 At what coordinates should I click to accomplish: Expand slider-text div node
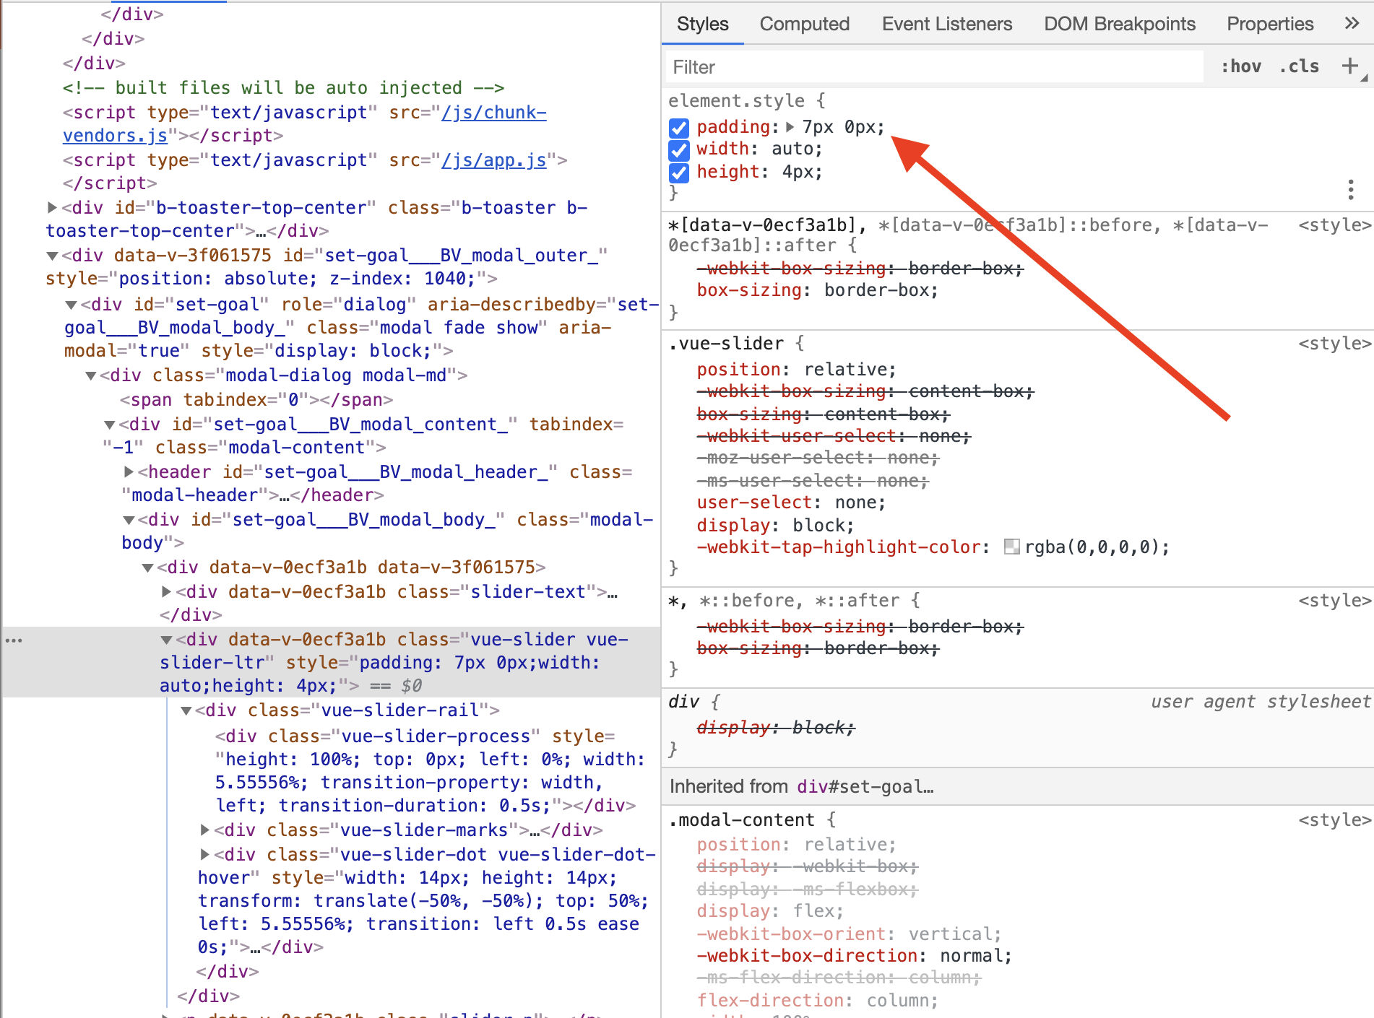pyautogui.click(x=166, y=592)
